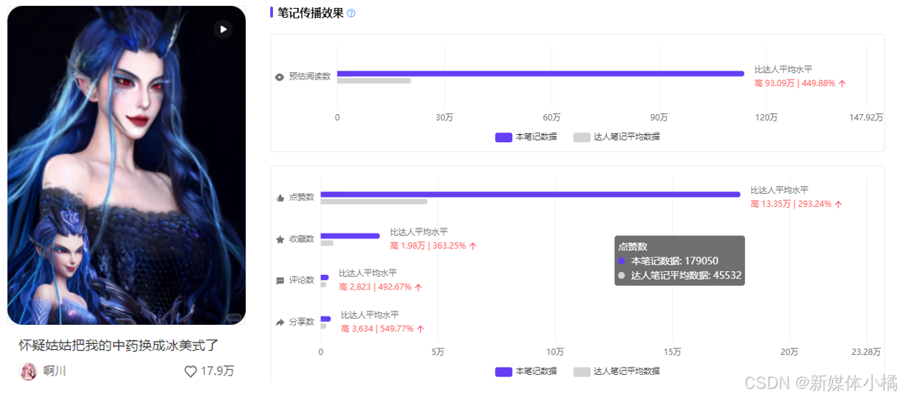Screen dimensions: 900x397
Task: Click the 120万 axis label
Action: point(766,118)
